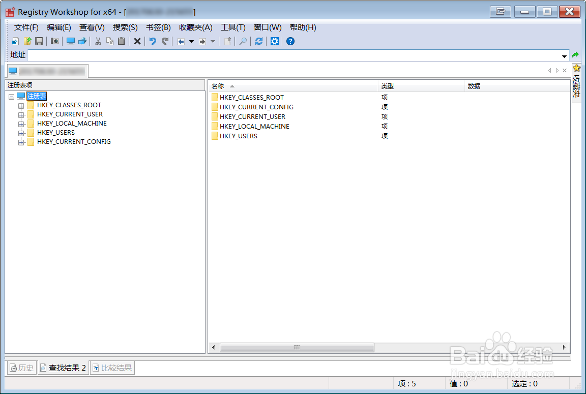Select HKEY_CLASSES_ROOT in the right list
This screenshot has width=586, height=394.
click(x=252, y=97)
